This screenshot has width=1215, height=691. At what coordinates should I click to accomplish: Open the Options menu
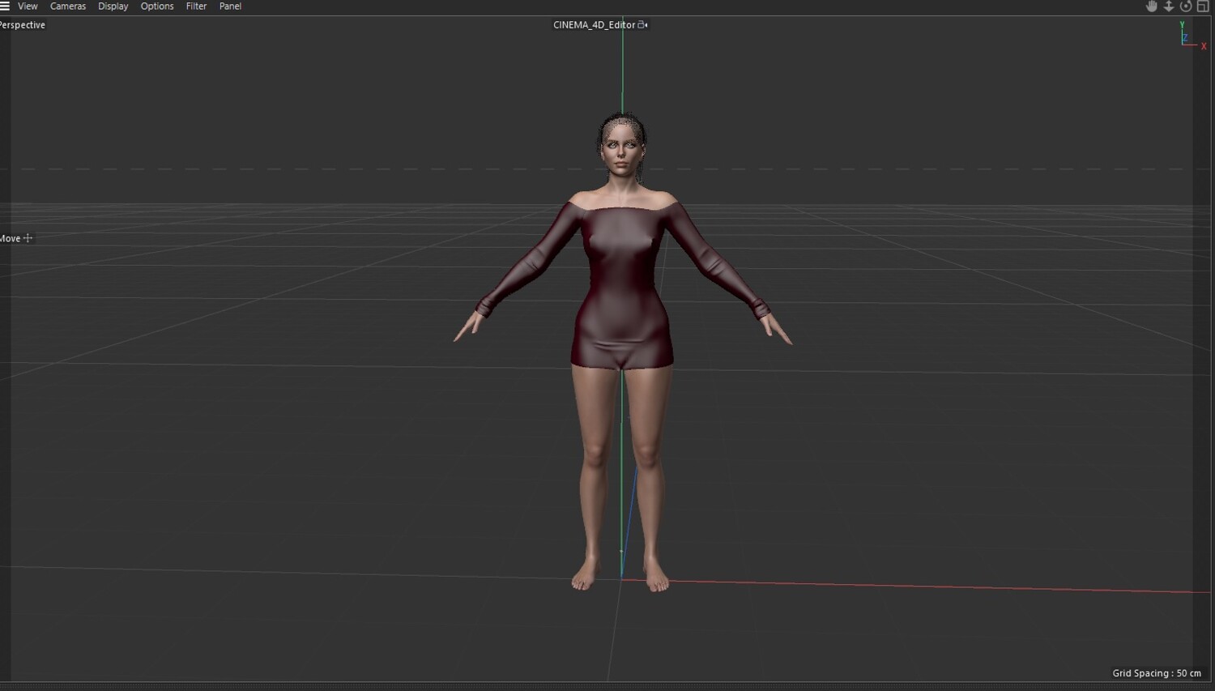coord(157,6)
